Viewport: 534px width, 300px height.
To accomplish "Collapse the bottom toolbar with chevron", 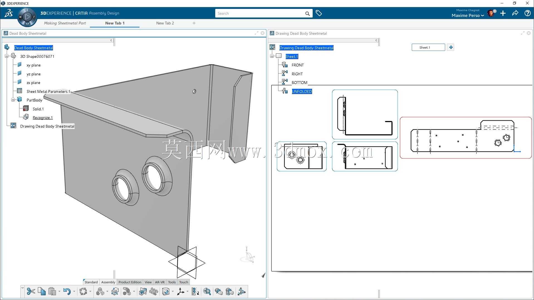I will [x=23, y=288].
